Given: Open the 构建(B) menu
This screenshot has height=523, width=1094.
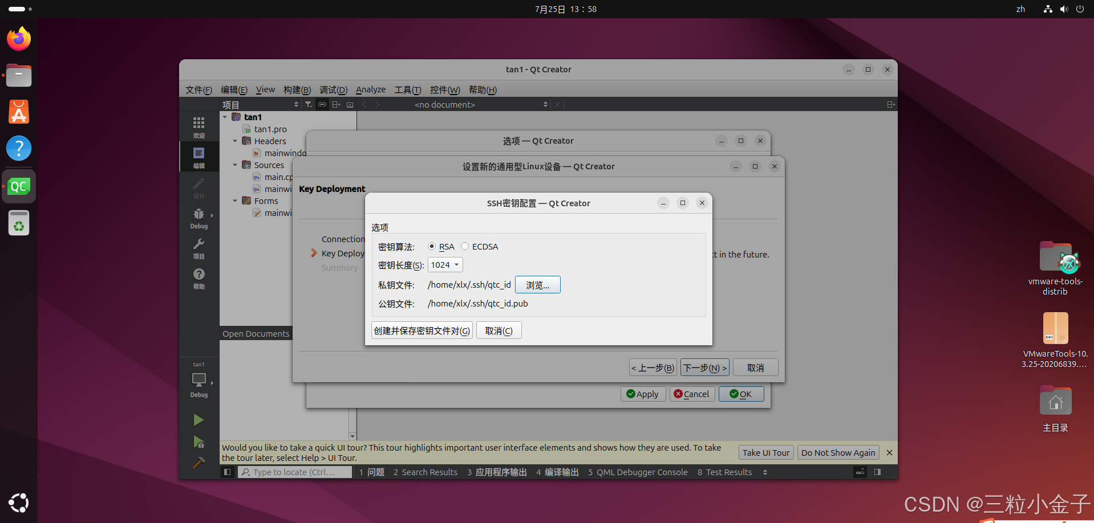Looking at the screenshot, I should [x=297, y=89].
